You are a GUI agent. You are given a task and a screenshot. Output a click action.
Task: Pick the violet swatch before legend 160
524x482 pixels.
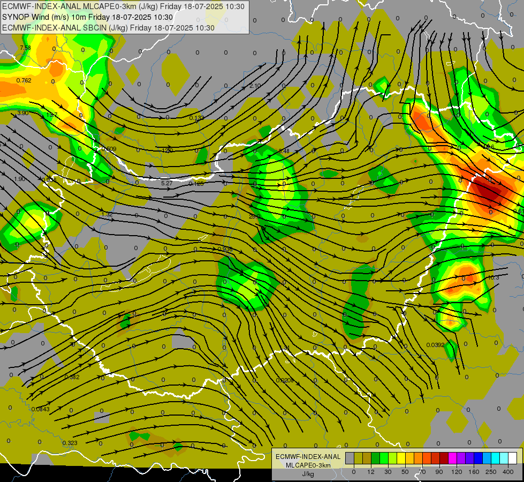click(469, 458)
